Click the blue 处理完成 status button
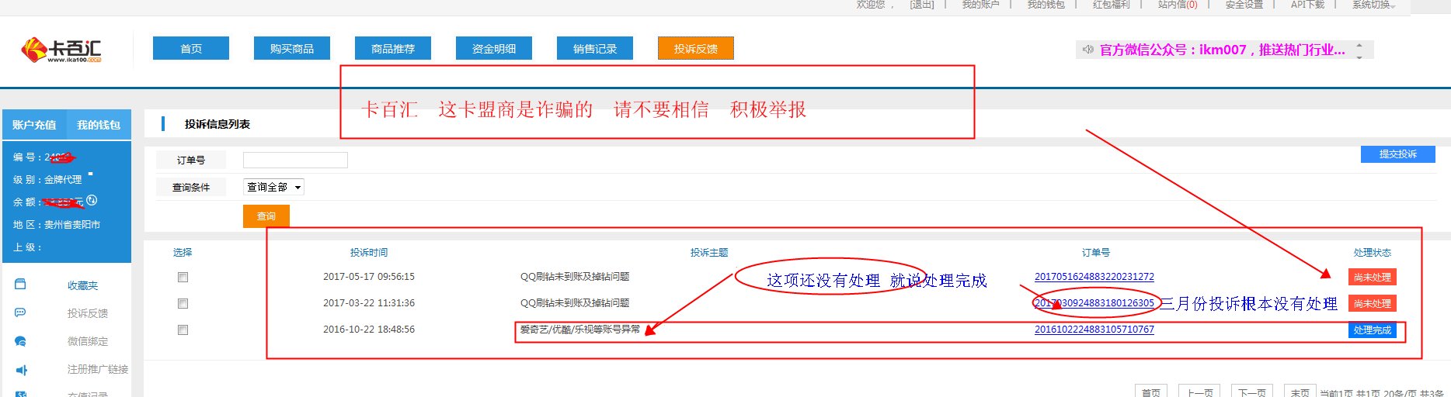The height and width of the screenshot is (397, 1451). coord(1373,330)
